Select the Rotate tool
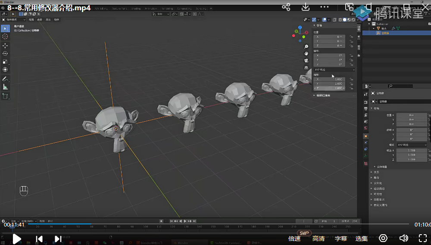The height and width of the screenshot is (245, 431). (5, 54)
